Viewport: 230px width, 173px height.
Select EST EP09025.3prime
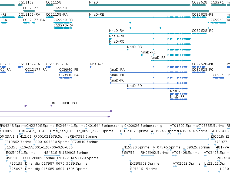coord(185,150)
